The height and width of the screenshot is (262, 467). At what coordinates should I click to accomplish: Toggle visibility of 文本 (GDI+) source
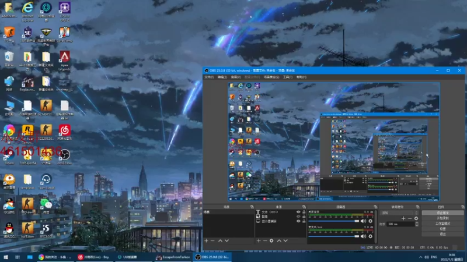(x=298, y=212)
